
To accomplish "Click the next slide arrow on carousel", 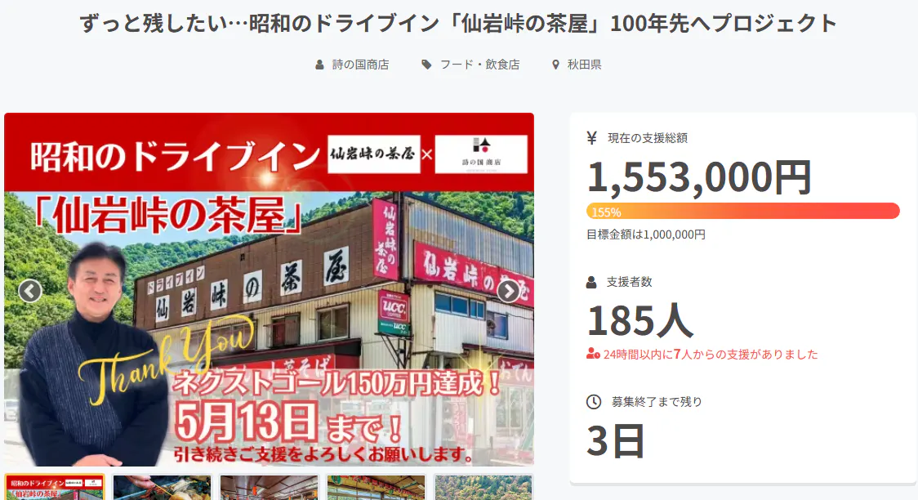I will click(x=508, y=291).
